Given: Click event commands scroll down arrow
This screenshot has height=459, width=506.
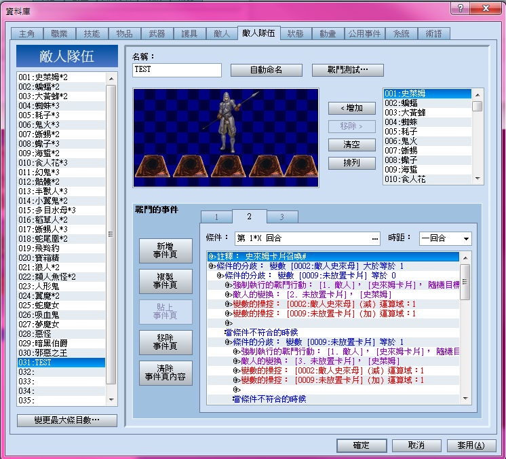Looking at the screenshot, I should tap(465, 399).
